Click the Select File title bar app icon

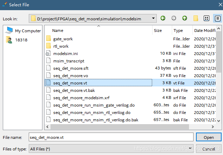click(5, 5)
